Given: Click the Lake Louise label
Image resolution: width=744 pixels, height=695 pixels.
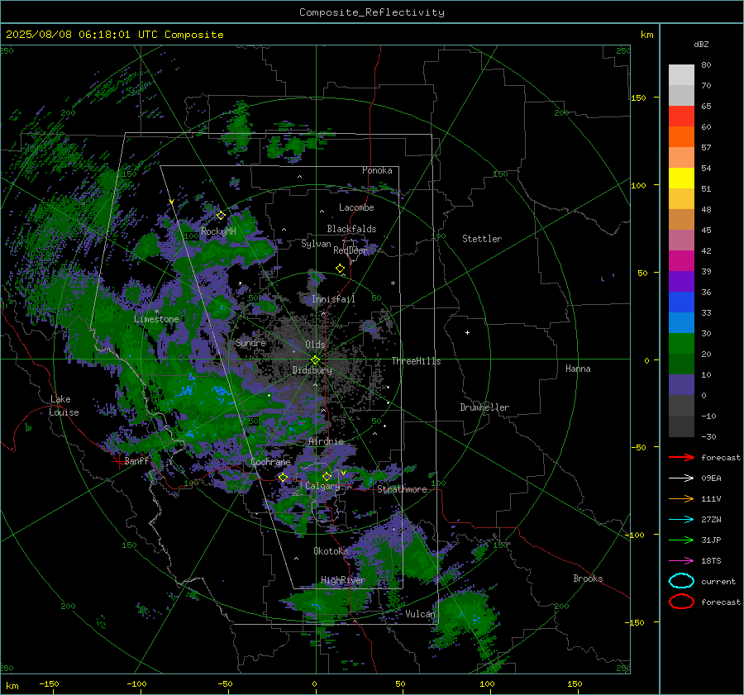Looking at the screenshot, I should click(64, 406).
